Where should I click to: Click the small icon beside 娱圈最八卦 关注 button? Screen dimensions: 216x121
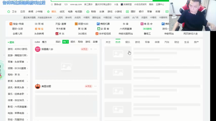click(91, 49)
